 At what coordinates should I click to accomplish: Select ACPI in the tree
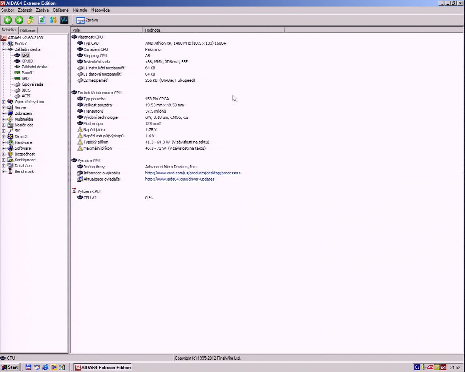coord(26,96)
